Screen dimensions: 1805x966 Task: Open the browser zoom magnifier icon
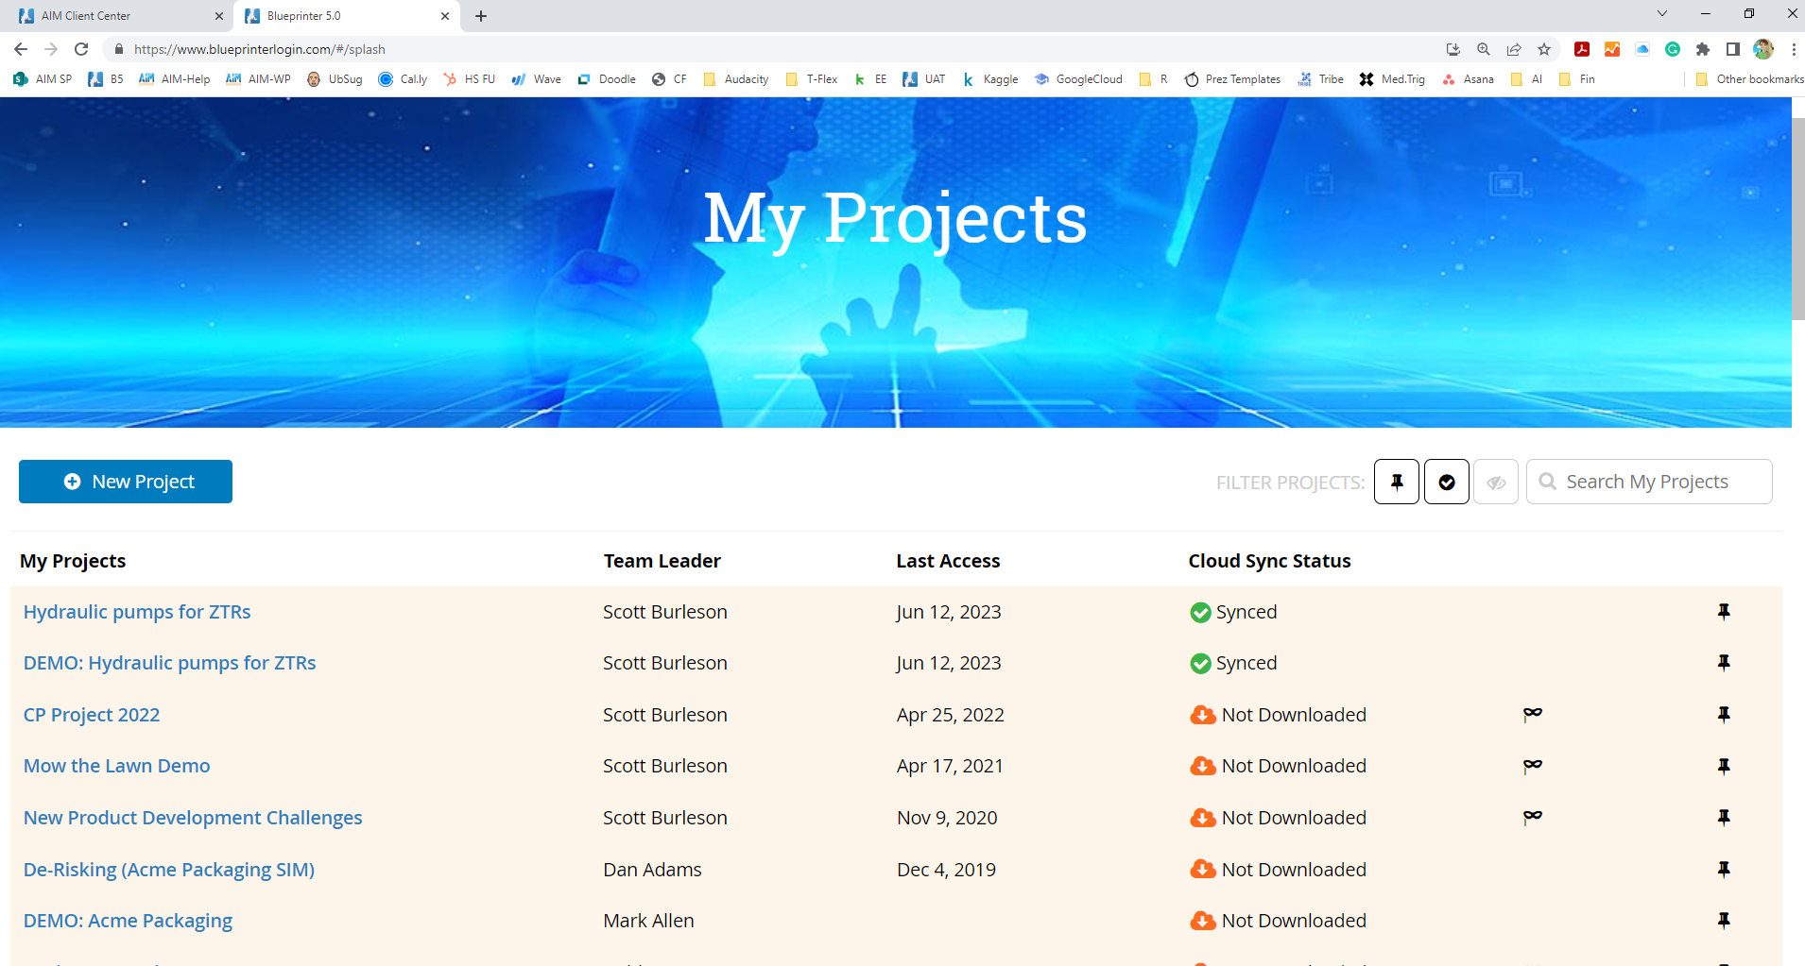[1484, 49]
